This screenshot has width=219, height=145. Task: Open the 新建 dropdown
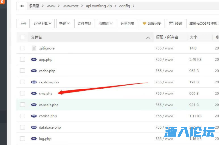coord(64,24)
